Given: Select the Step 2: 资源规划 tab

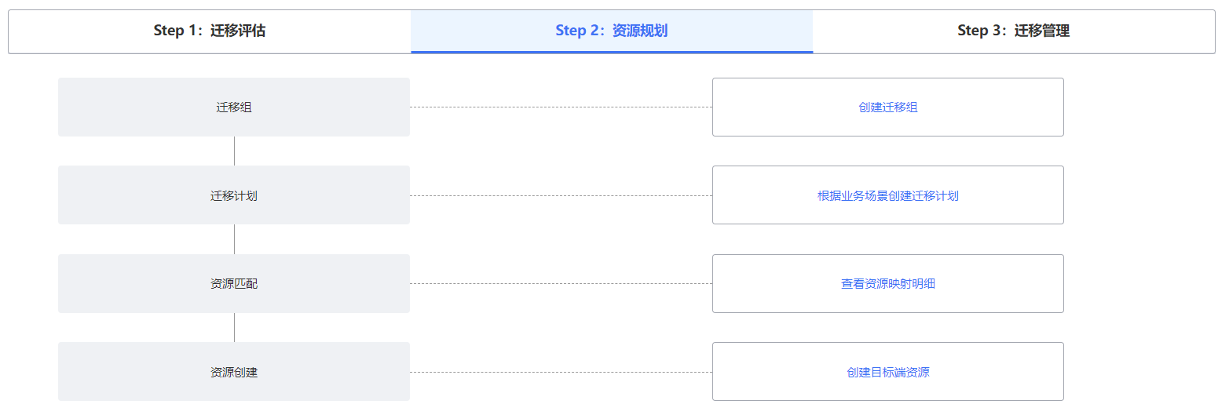Looking at the screenshot, I should pyautogui.click(x=612, y=31).
